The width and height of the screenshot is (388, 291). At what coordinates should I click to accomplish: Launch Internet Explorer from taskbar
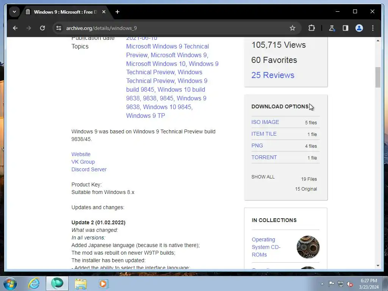coord(34,283)
